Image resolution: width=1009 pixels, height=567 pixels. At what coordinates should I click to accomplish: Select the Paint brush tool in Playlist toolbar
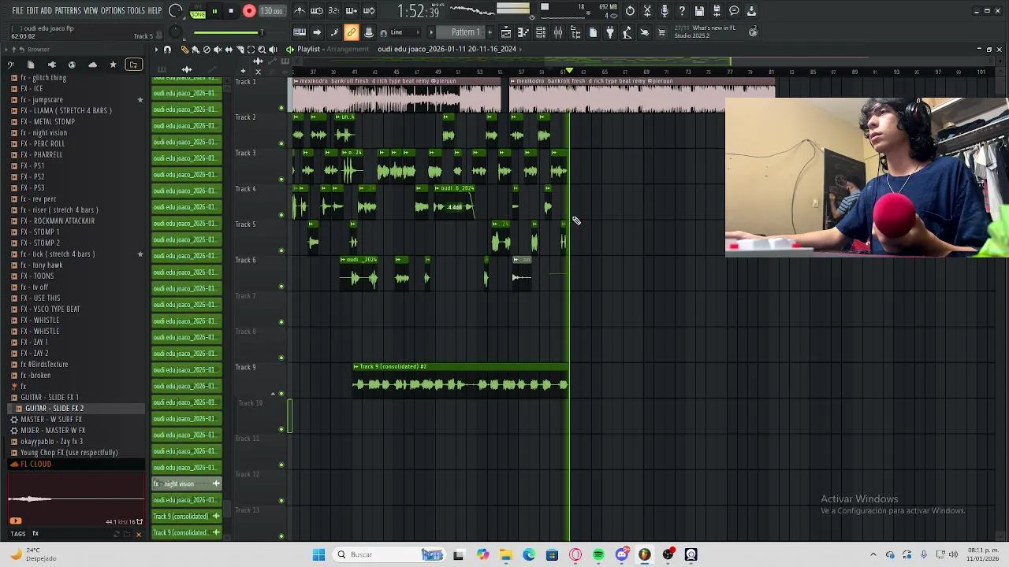(195, 50)
